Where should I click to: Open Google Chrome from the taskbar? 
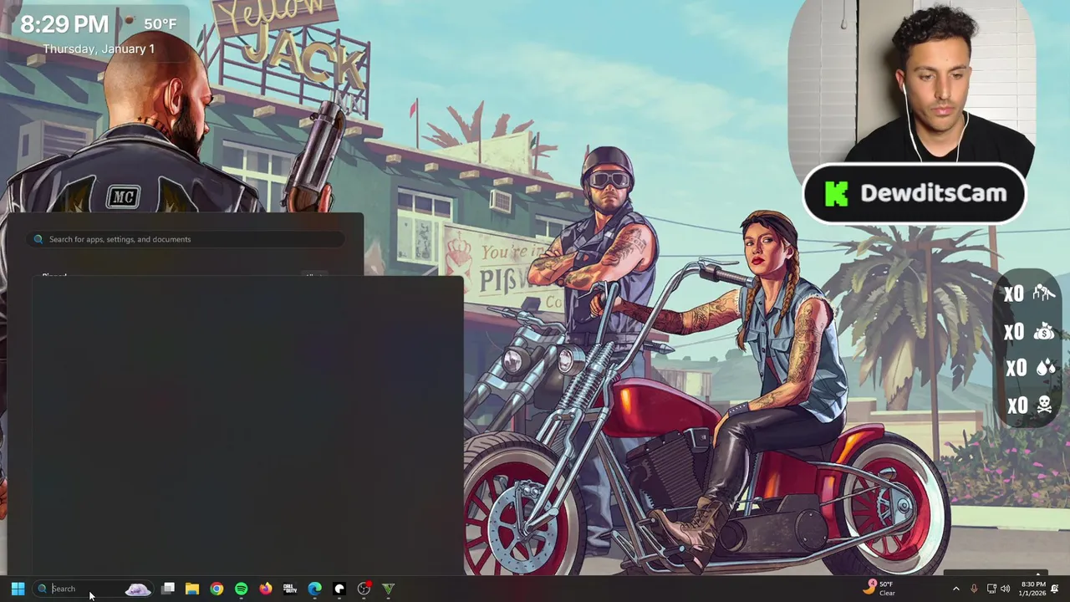click(217, 589)
